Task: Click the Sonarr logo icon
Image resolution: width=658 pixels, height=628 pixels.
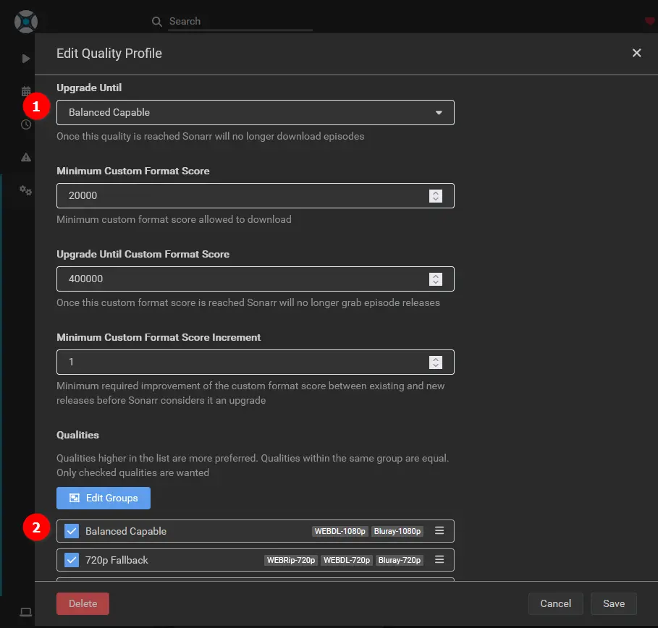Action: click(26, 22)
